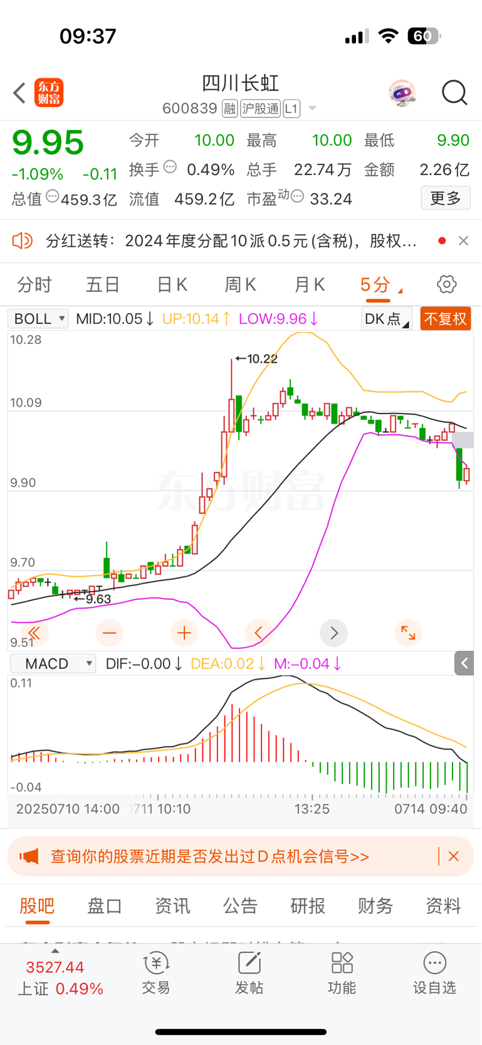Open the 更多 button

446,198
